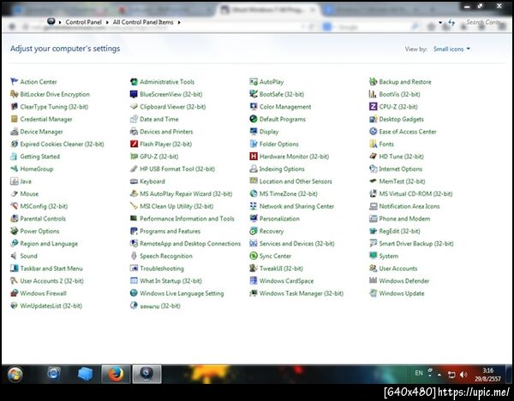Open Backup and Restore link

pos(405,82)
